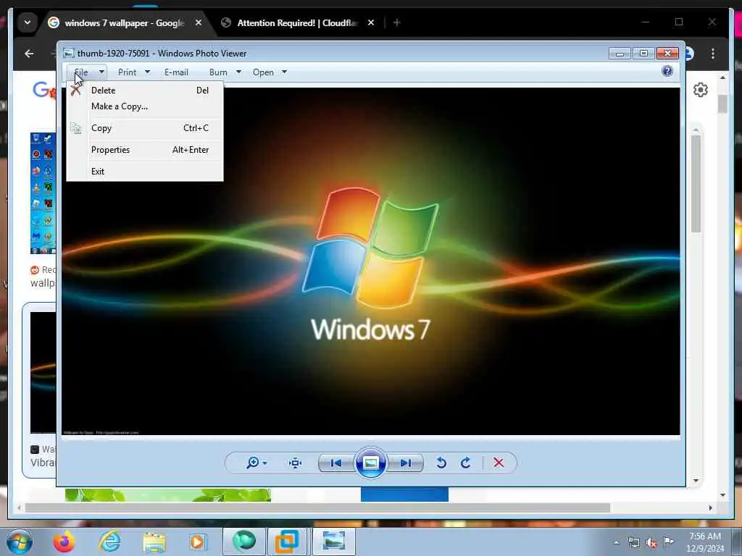
Task: Click the actual size fit icon
Action: (x=296, y=463)
